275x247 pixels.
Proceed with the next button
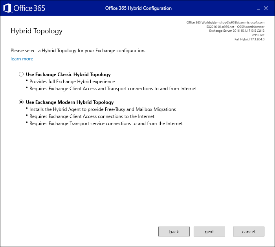coord(209,232)
